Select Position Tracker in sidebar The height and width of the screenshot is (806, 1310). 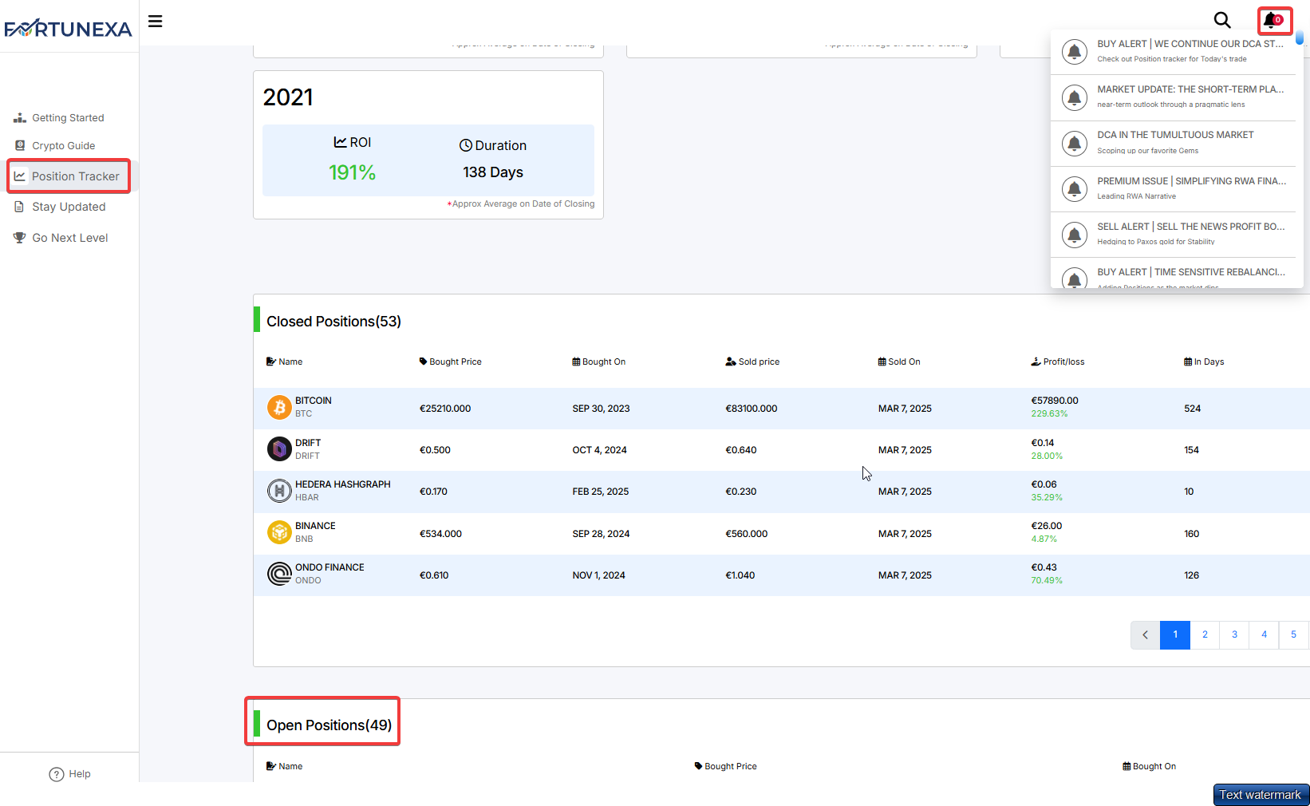tap(69, 176)
